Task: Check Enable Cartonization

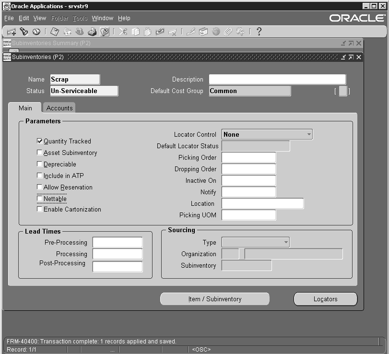Action: [x=39, y=209]
